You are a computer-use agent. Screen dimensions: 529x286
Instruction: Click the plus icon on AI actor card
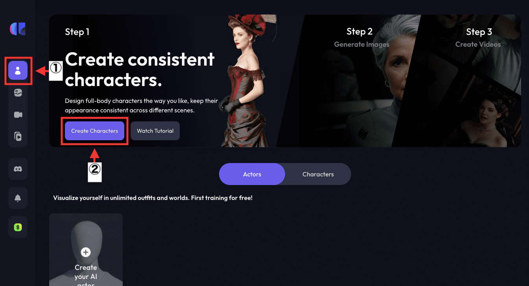[86, 252]
